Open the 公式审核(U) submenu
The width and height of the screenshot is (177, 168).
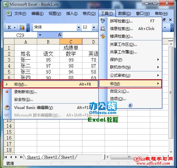click(135, 75)
